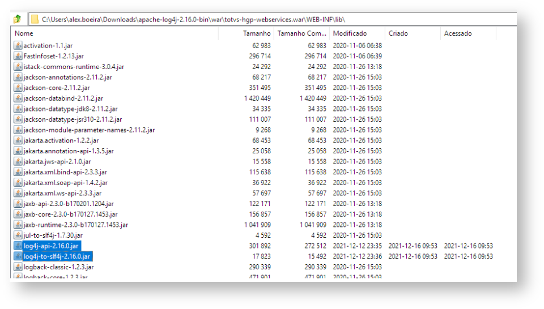Click jar icon of jackson-databind-2.11.2.jar
Viewport: 544px width, 309px height.
coord(18,98)
